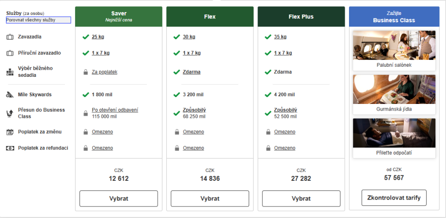Click the calendar icon beside Poplatek za změnu
The image size is (446, 218).
[x=10, y=132]
